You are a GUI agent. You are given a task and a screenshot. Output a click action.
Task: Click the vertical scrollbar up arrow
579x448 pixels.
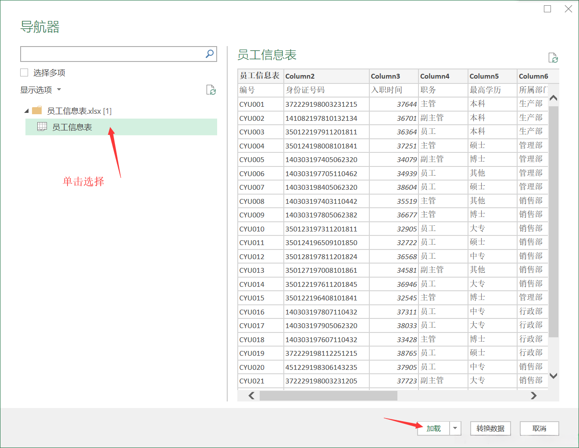pos(554,98)
